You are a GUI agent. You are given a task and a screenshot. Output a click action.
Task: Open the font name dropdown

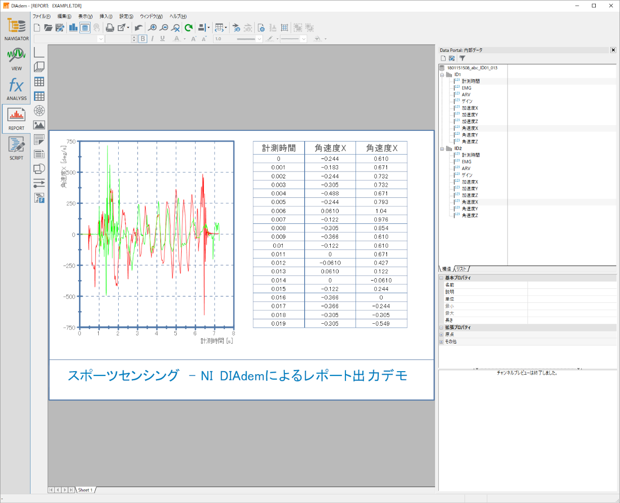tap(101, 39)
